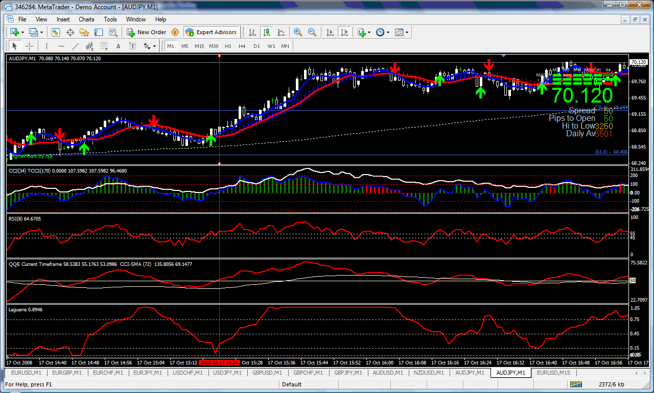
Task: Switch to line chart display
Action: (281, 32)
